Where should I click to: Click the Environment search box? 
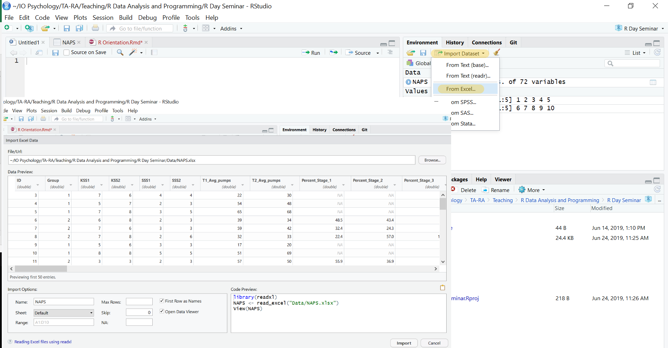coord(632,63)
